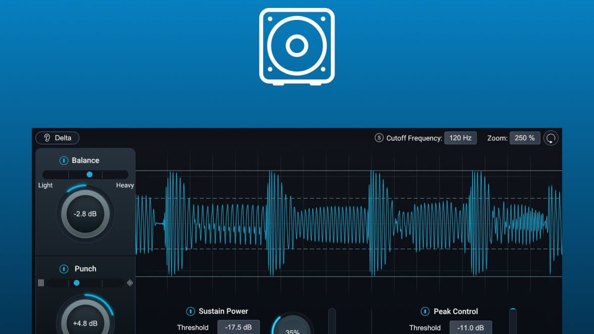Click the speaker logo icon at top
594x334 pixels.
click(297, 46)
